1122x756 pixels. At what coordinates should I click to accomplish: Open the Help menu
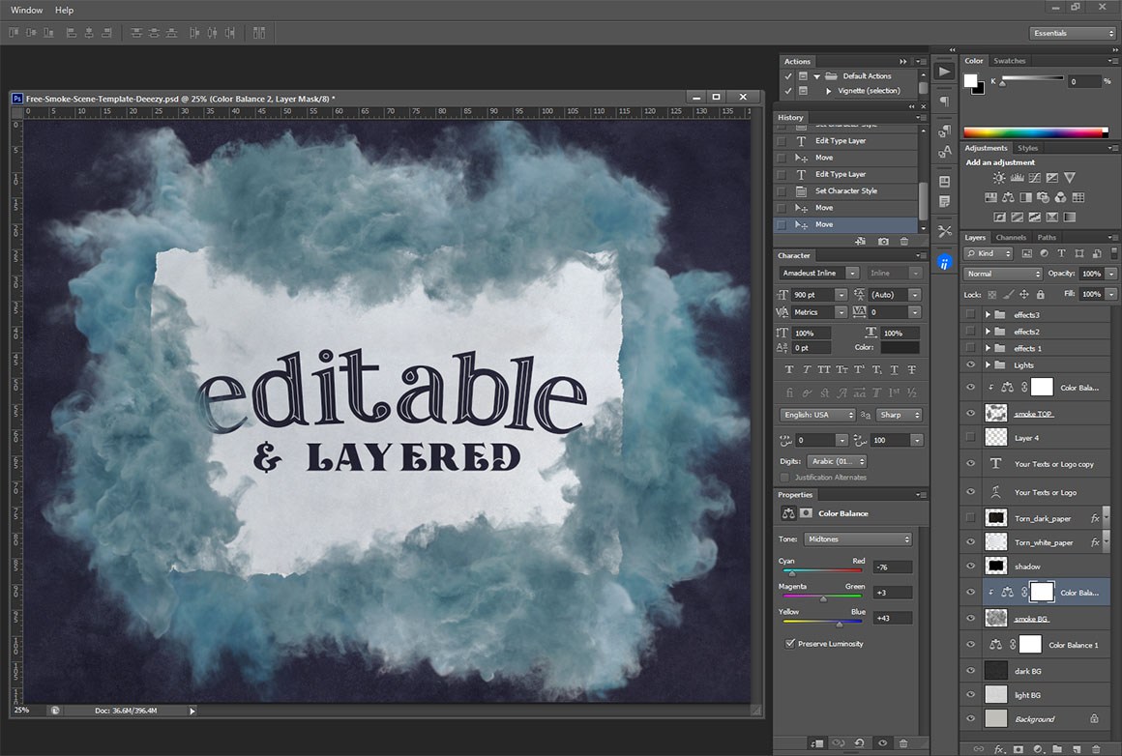coord(65,10)
